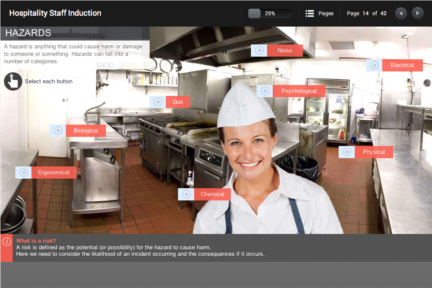Go to the next page arrow
Viewport: 432px width, 288px height.
(418, 13)
